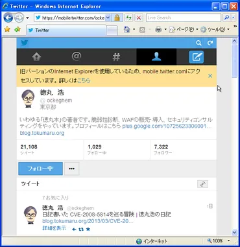Click the Twitter refresh arrow icon
Viewport: 240px width, 247px height.
coord(210,43)
